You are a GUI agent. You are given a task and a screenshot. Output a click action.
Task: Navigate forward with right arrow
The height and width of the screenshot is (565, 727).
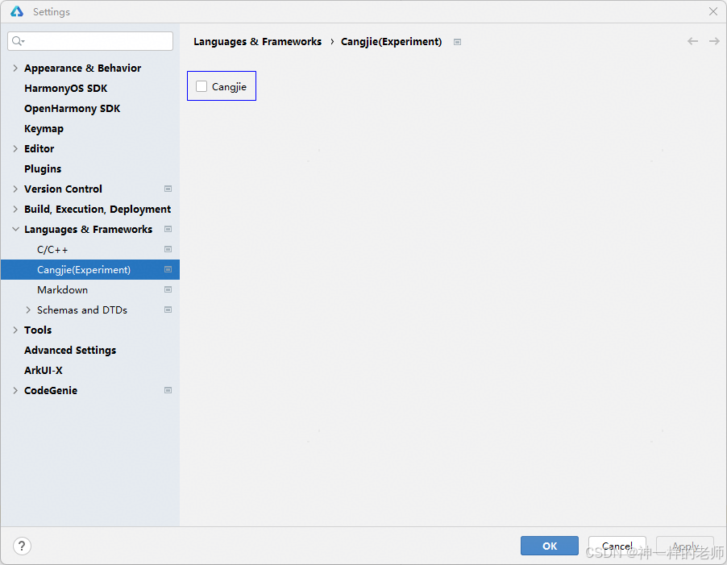[714, 41]
